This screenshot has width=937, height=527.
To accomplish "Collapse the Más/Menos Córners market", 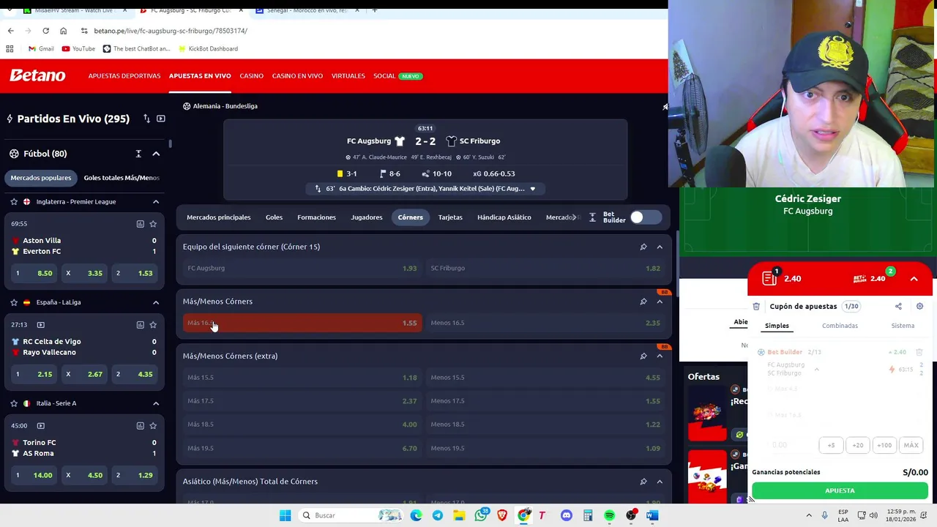I will (x=660, y=302).
